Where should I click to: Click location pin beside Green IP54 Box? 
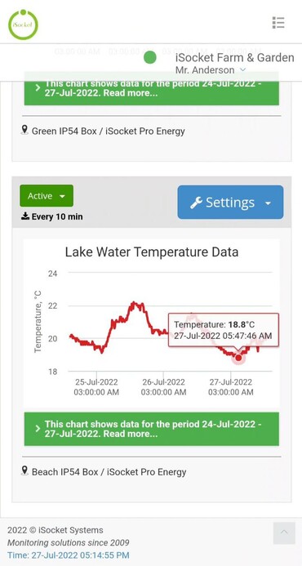pyautogui.click(x=24, y=130)
